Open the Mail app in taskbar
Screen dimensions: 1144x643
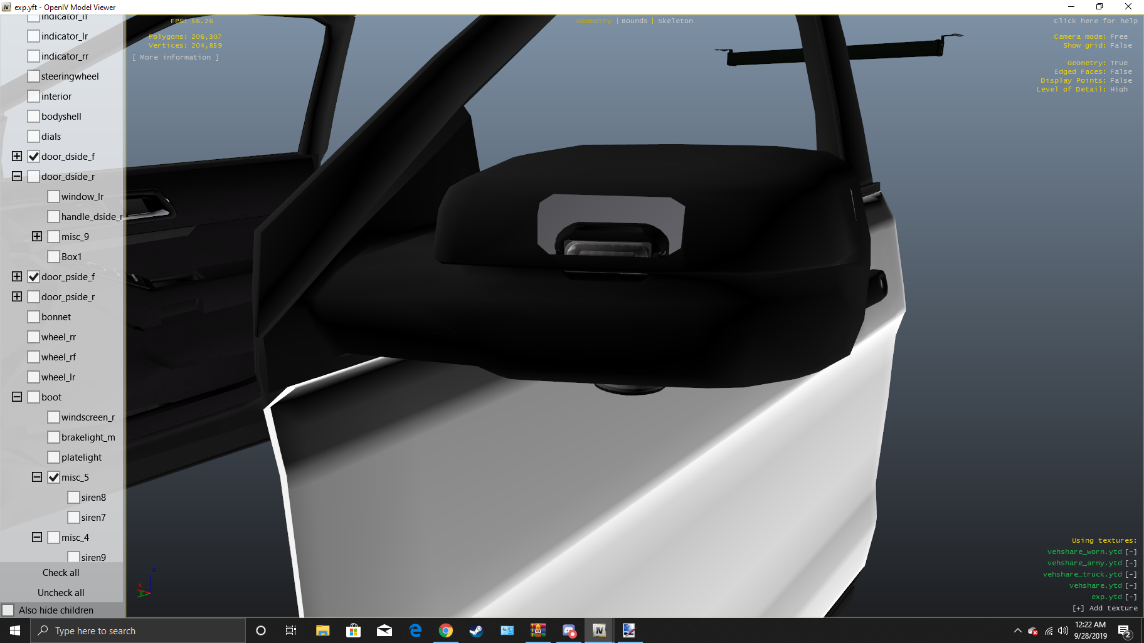pos(384,630)
